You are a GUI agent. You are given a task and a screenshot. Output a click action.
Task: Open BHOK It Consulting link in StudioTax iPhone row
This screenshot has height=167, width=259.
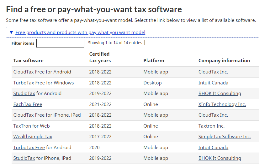click(220, 158)
